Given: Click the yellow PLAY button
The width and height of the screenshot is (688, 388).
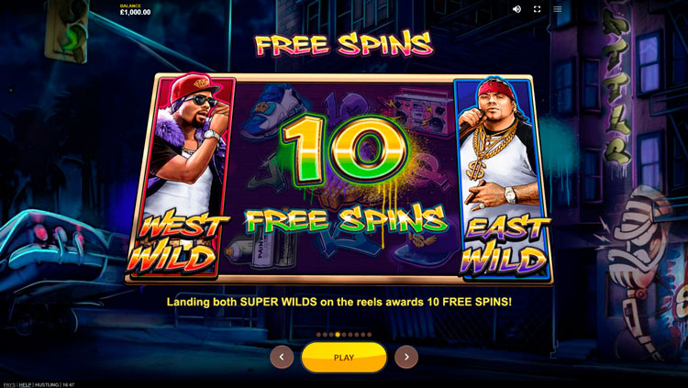Looking at the screenshot, I should click(344, 358).
